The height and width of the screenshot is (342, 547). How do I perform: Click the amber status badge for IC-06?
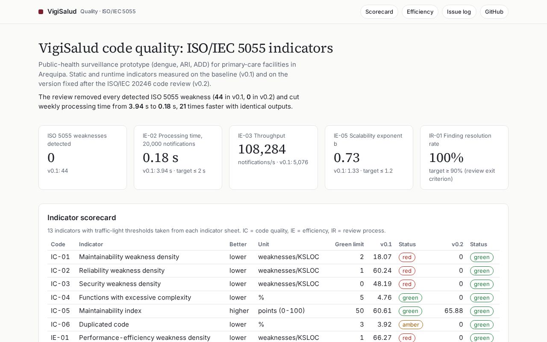click(x=411, y=324)
